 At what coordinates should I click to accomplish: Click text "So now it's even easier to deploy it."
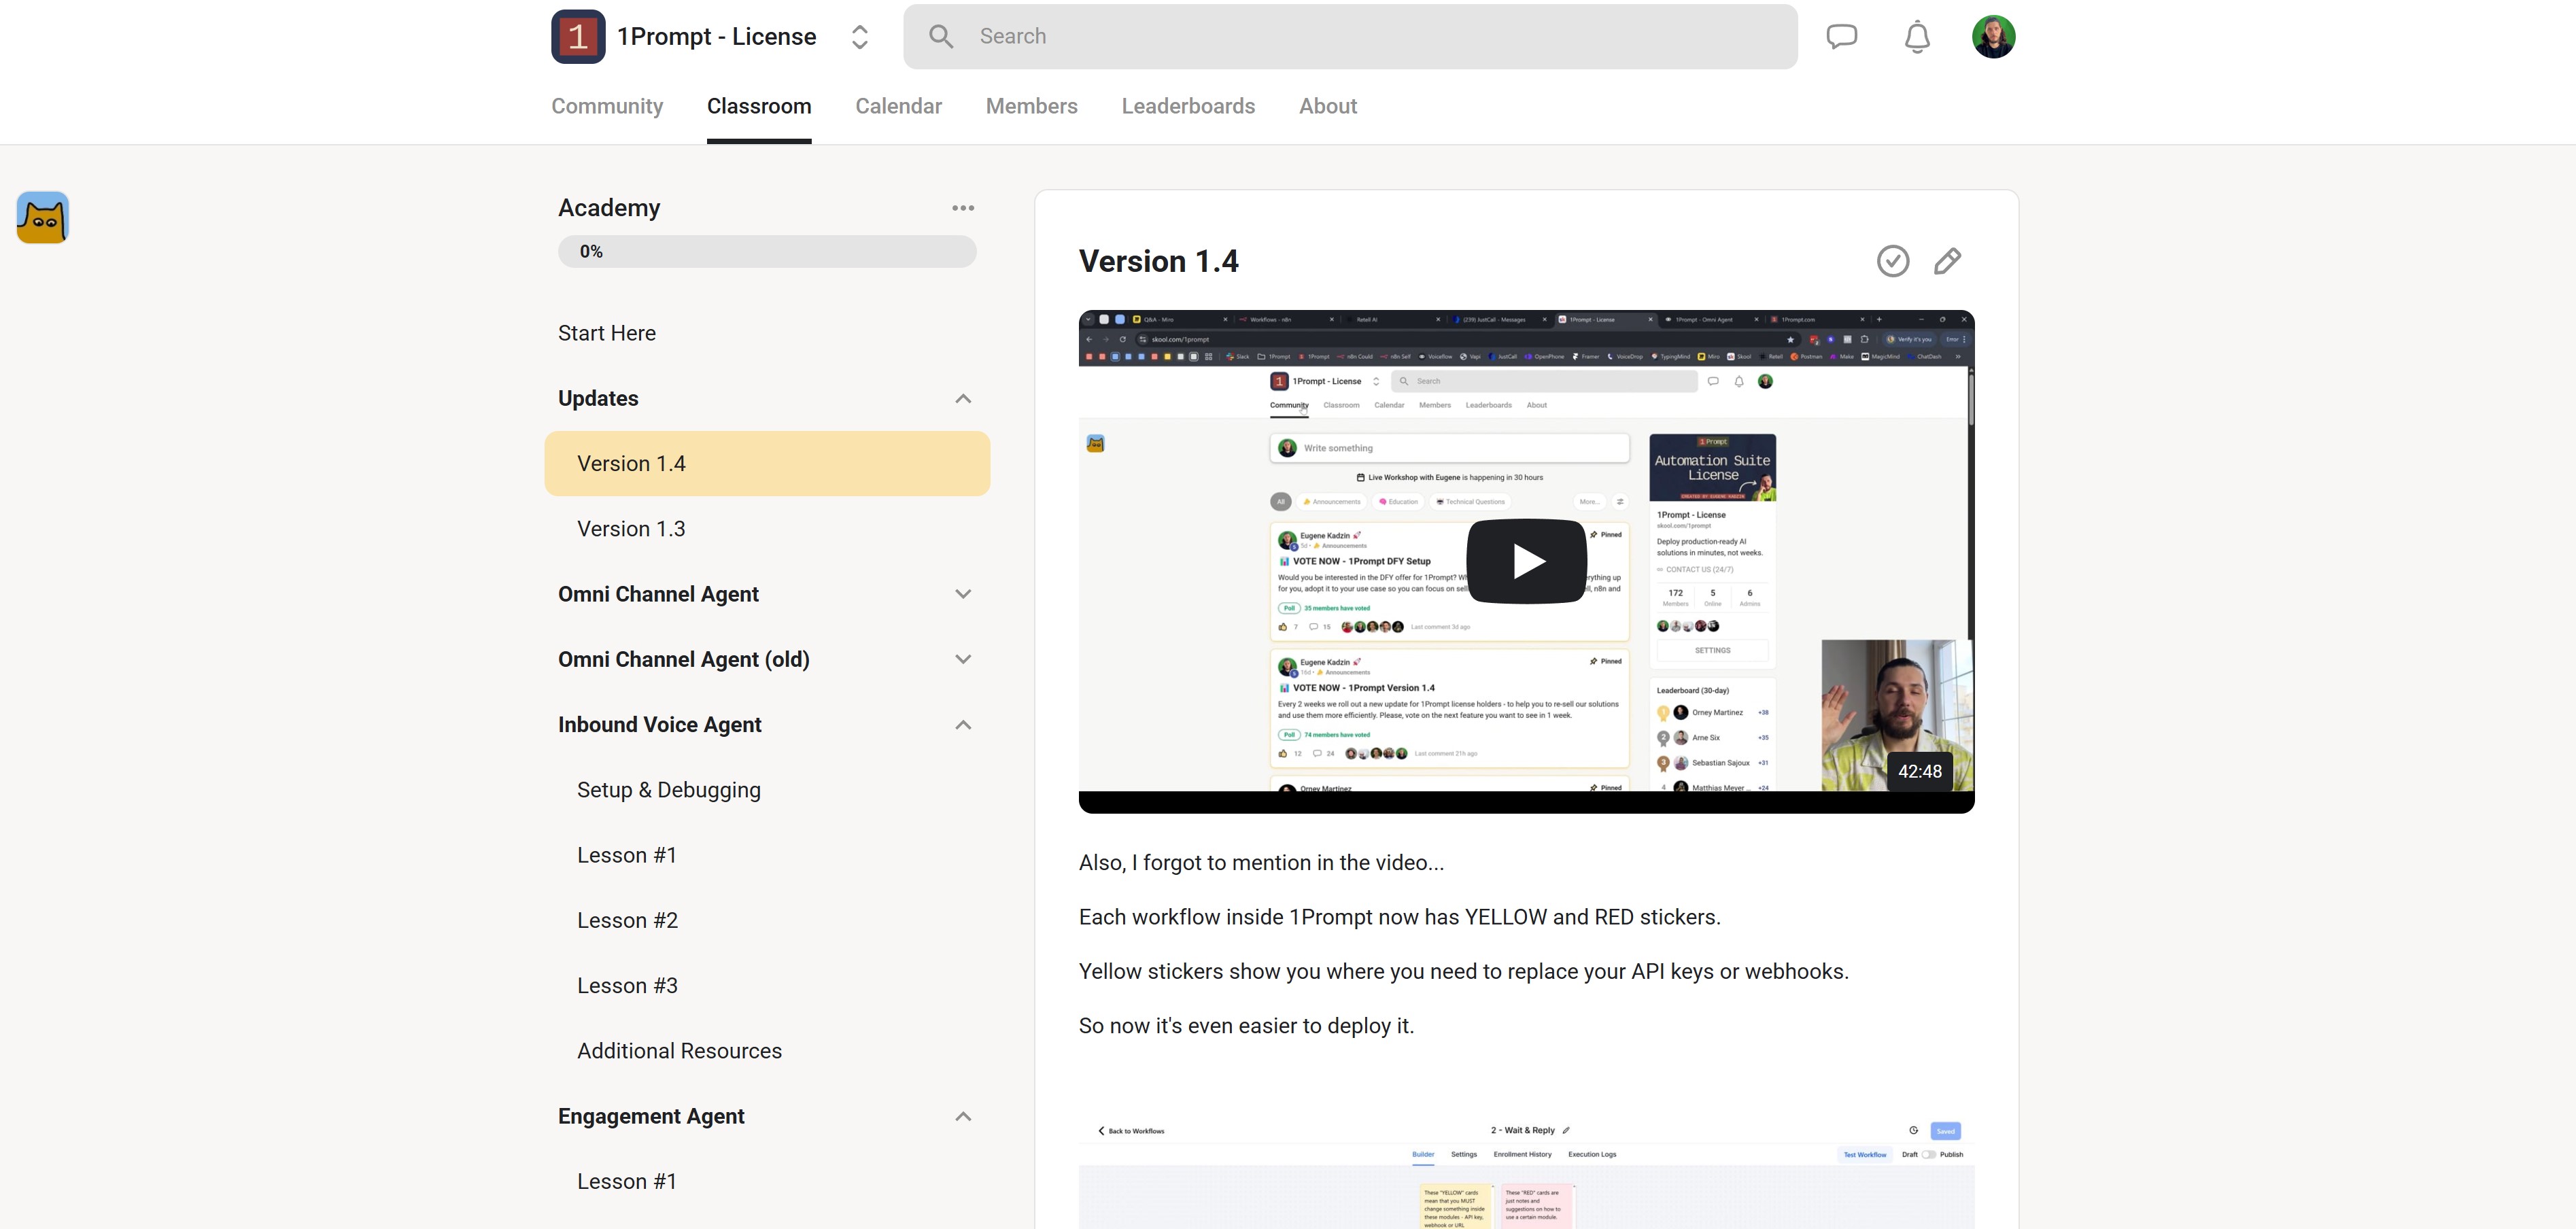click(1246, 1026)
